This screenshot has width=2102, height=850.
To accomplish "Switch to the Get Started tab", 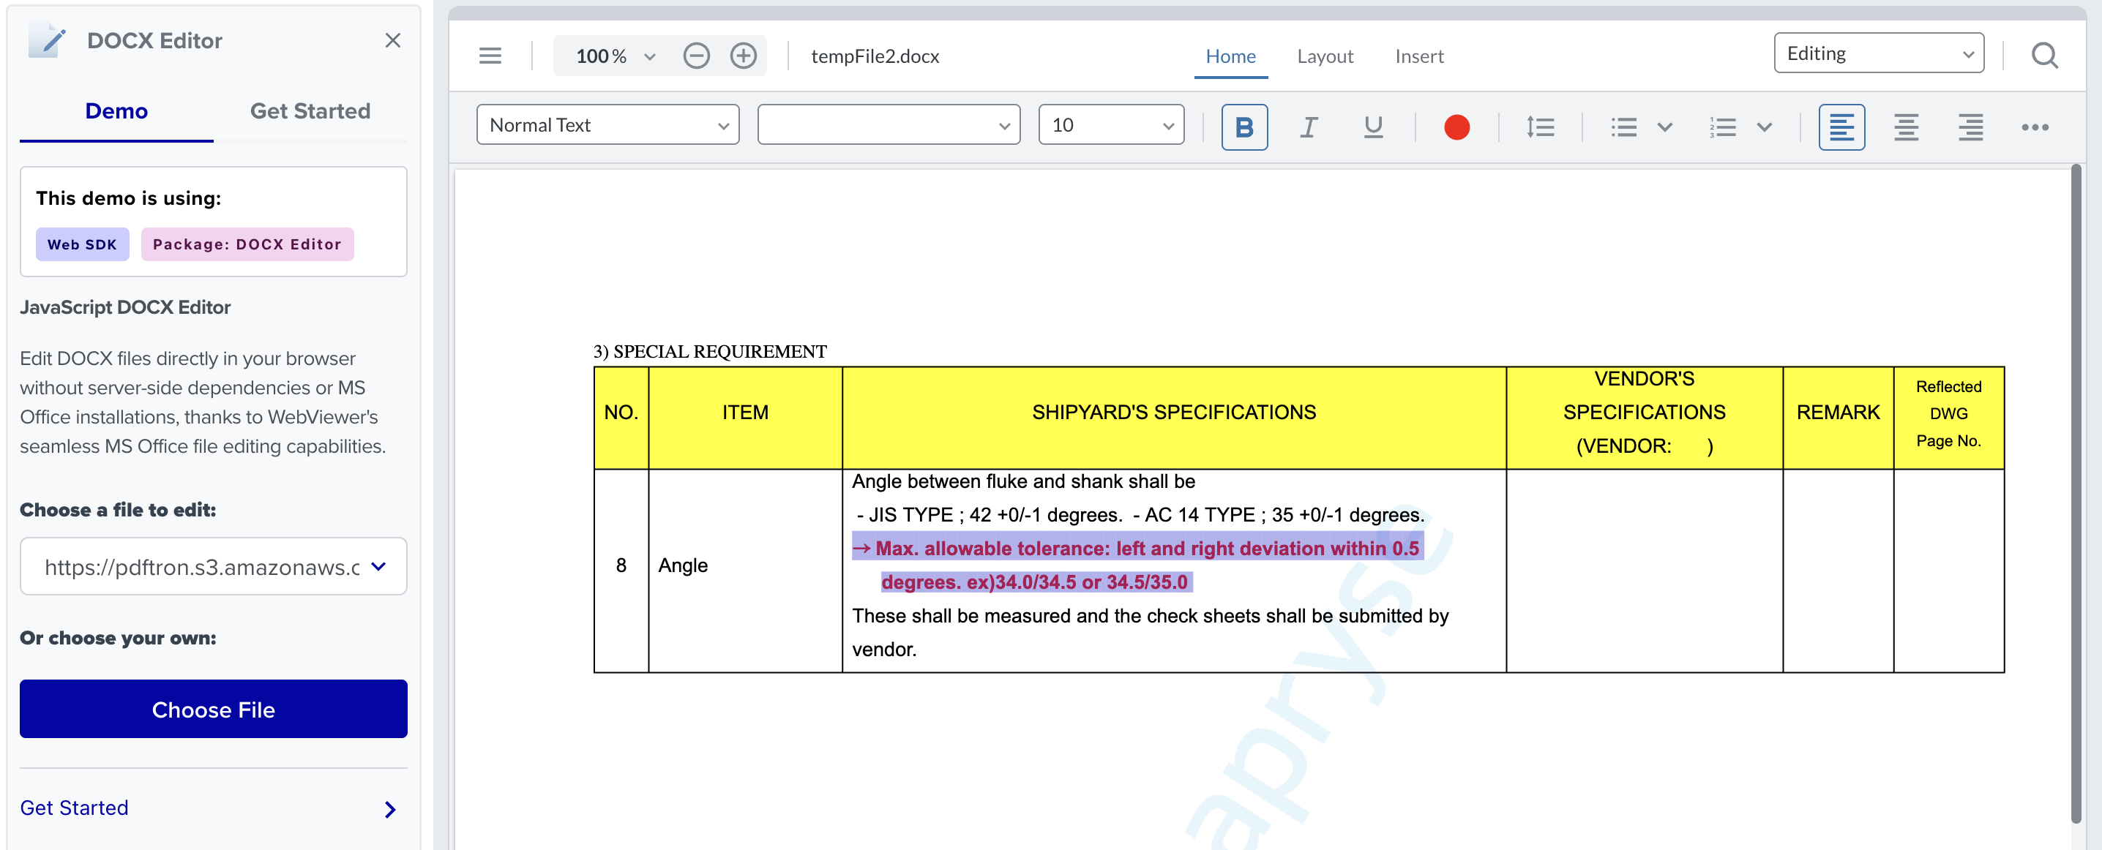I will pyautogui.click(x=310, y=111).
